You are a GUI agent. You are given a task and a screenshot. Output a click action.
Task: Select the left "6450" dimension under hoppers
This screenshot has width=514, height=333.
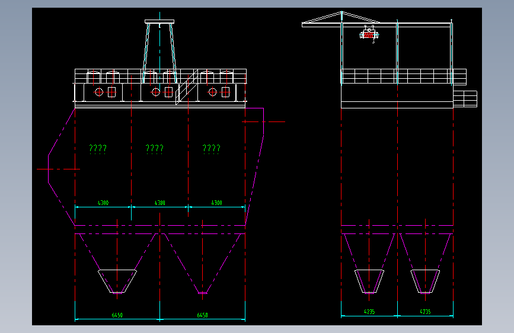117,315
